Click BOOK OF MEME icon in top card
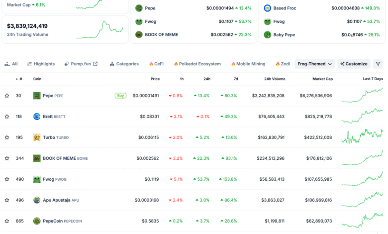Image resolution: width=388 pixels, height=234 pixels. tap(139, 35)
